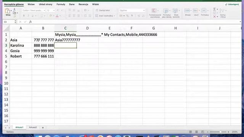Open the Dane ribbon tab
This screenshot has height=137, width=244.
point(72,4)
